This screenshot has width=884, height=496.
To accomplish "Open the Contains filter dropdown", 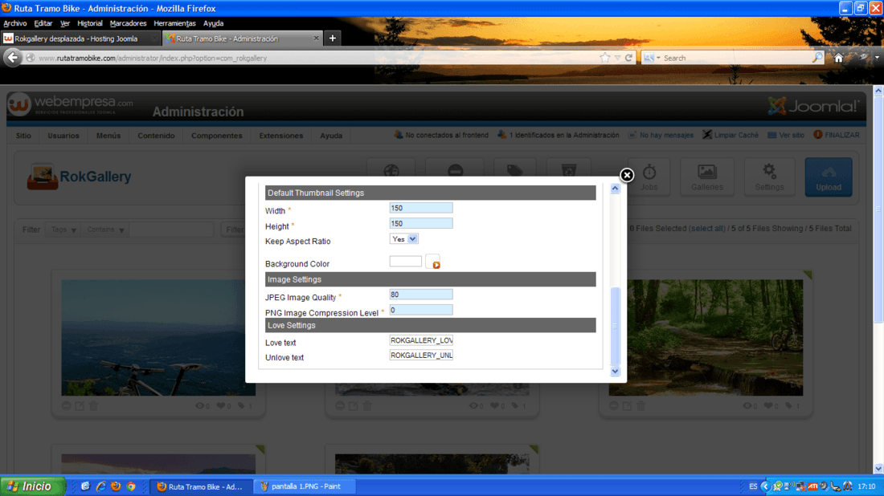I will 105,230.
